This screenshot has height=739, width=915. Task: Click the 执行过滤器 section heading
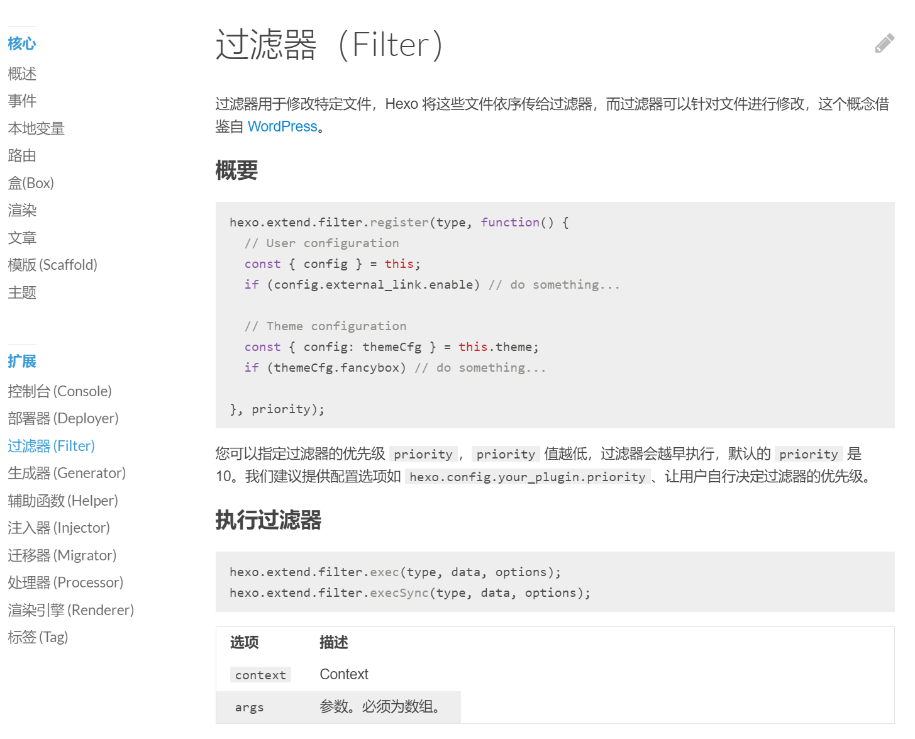[269, 520]
